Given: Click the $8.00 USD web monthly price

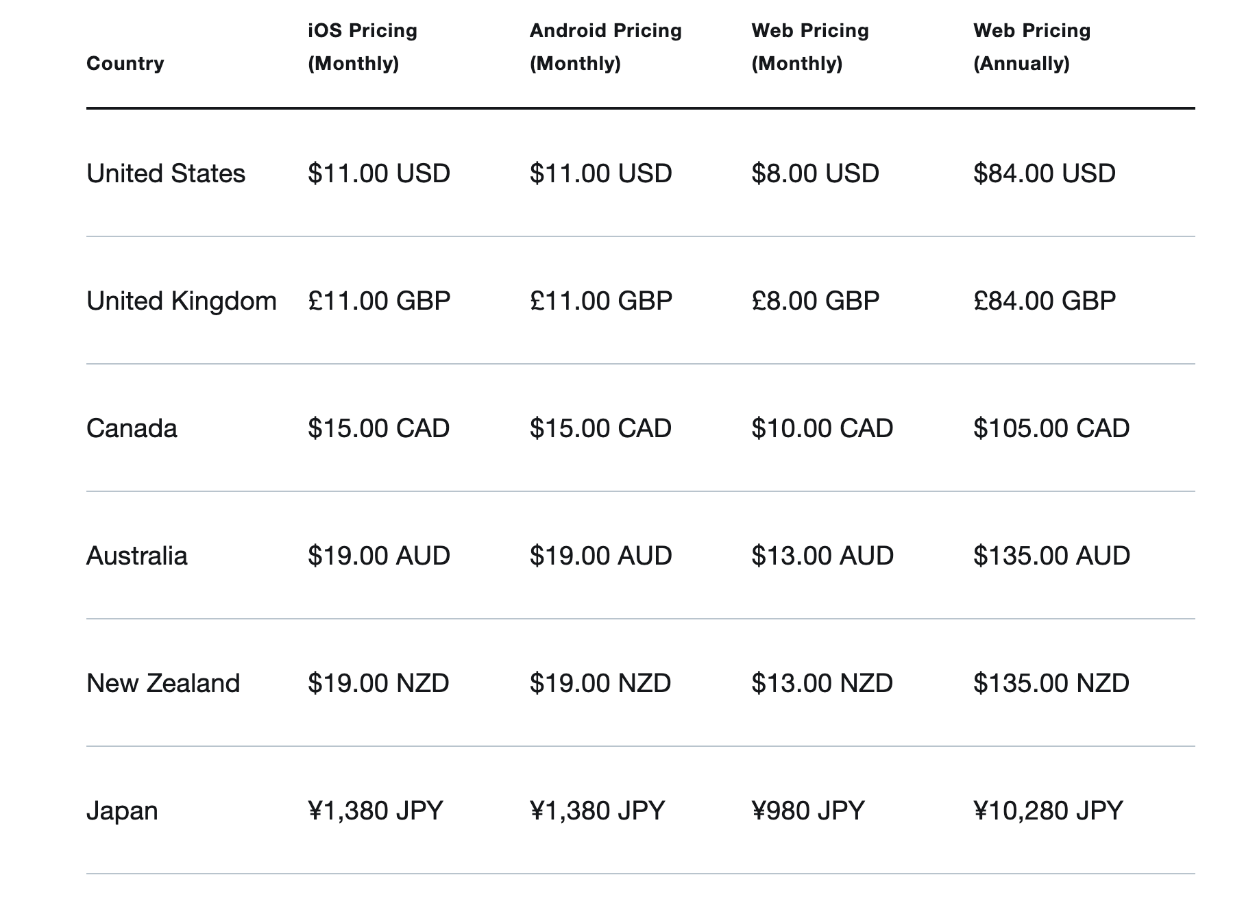Looking at the screenshot, I should click(x=815, y=173).
